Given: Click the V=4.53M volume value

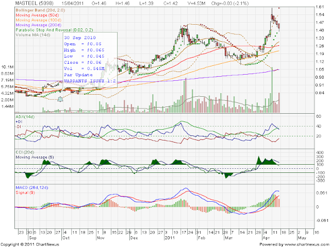Looking at the screenshot, I should coord(195,4).
